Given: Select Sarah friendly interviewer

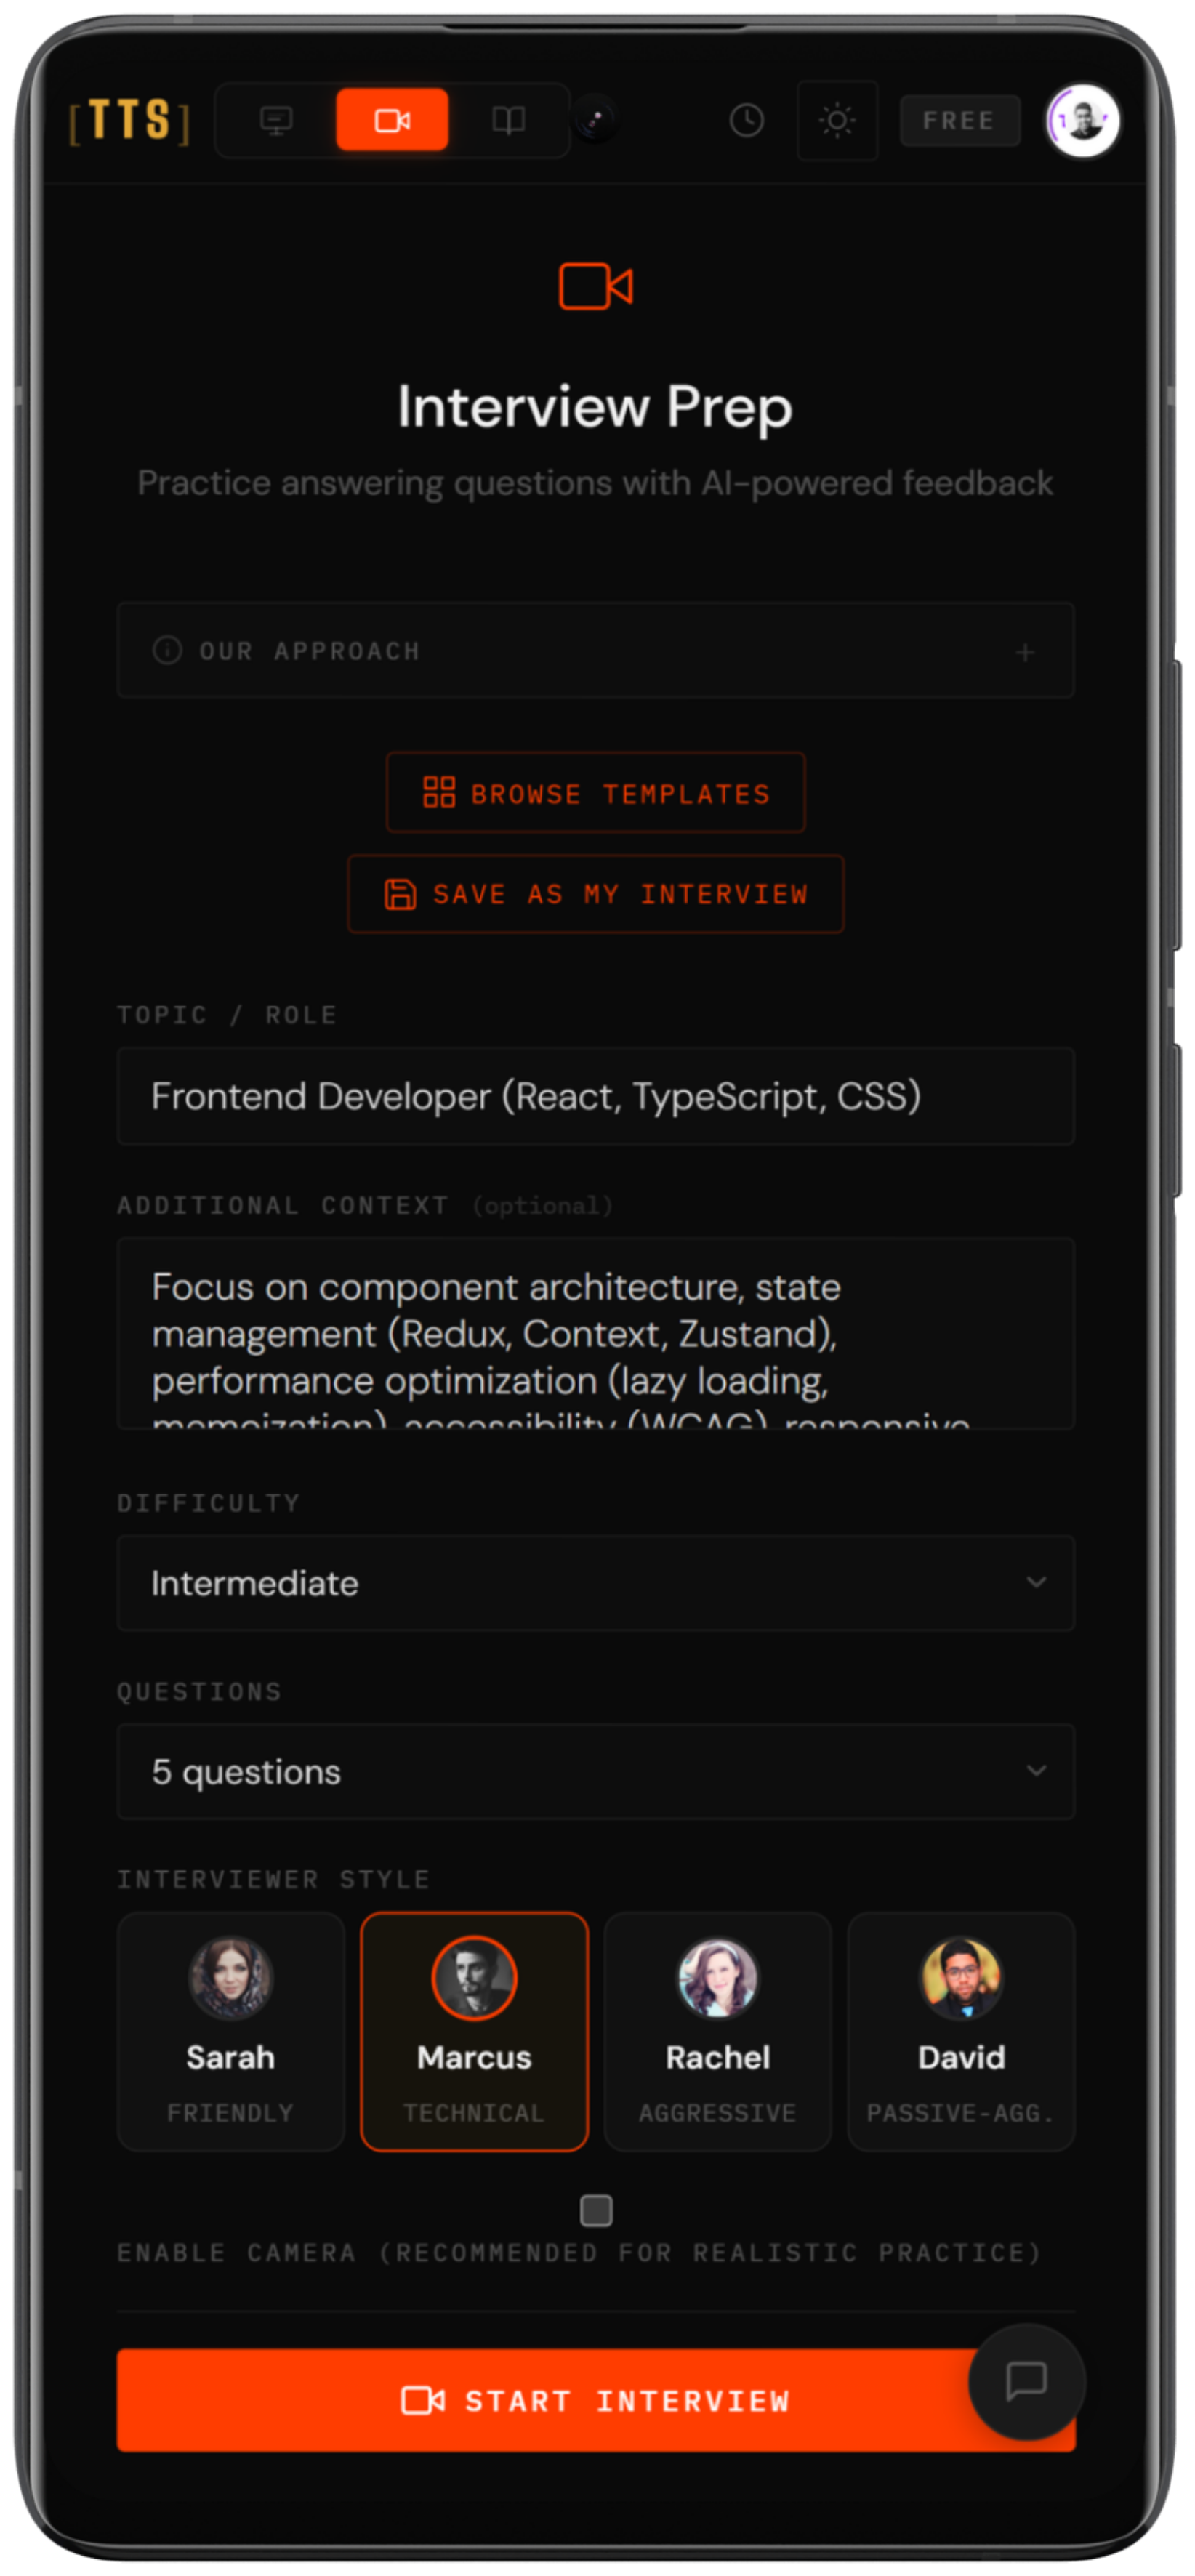Looking at the screenshot, I should coord(231,2032).
